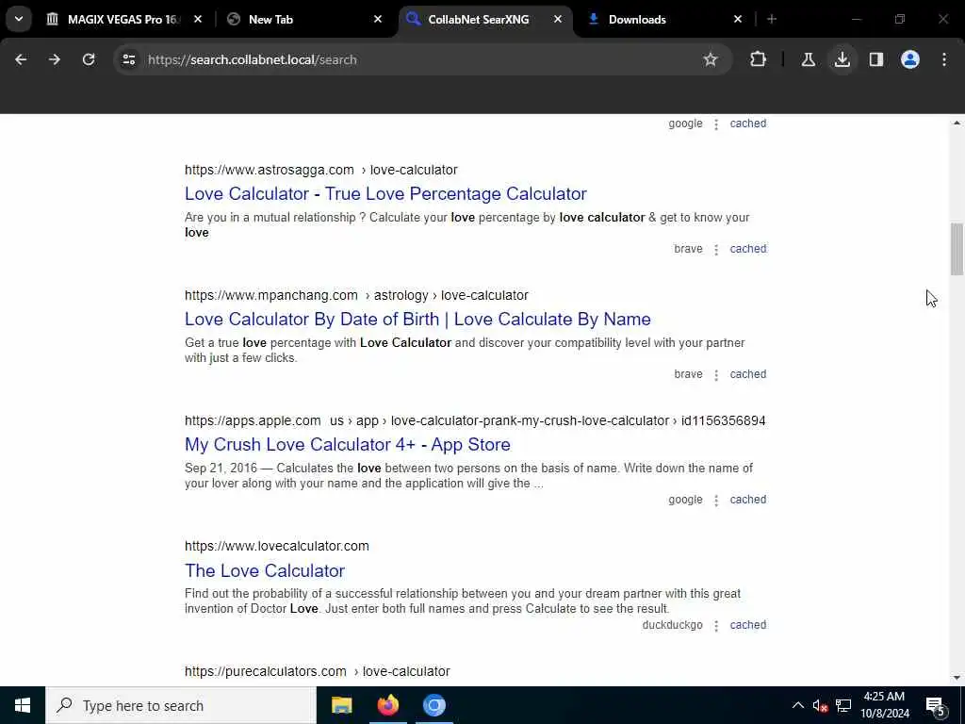
Task: Open Chromium browser taskbar icon
Action: pos(433,705)
